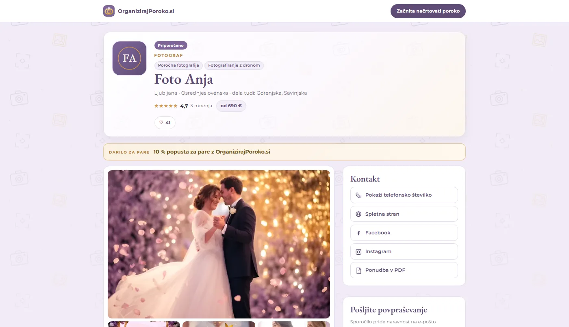Click the Začnita načrtovati poroko button

click(x=428, y=11)
